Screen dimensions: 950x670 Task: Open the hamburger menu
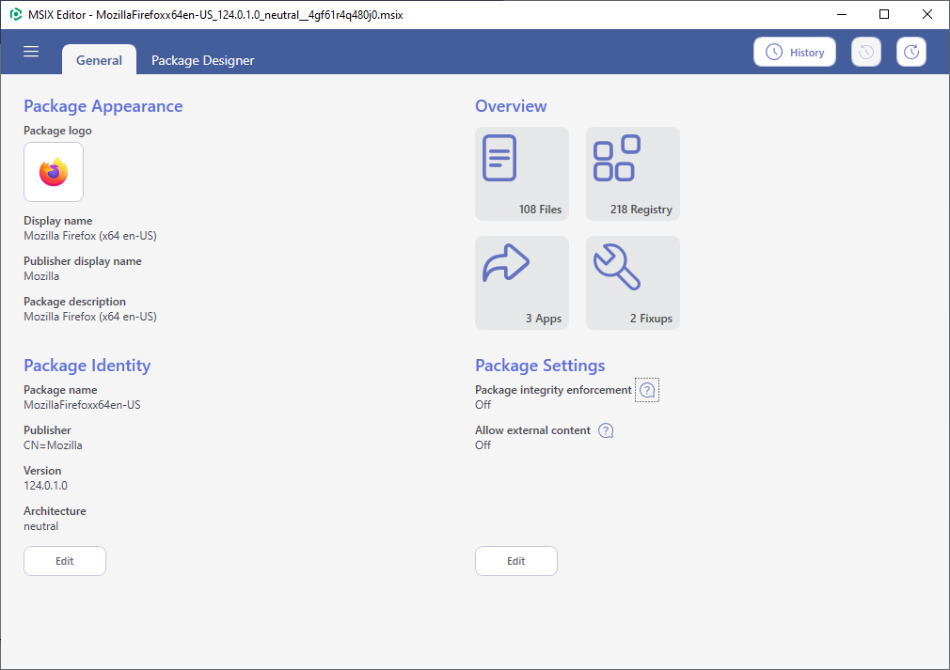(x=31, y=52)
